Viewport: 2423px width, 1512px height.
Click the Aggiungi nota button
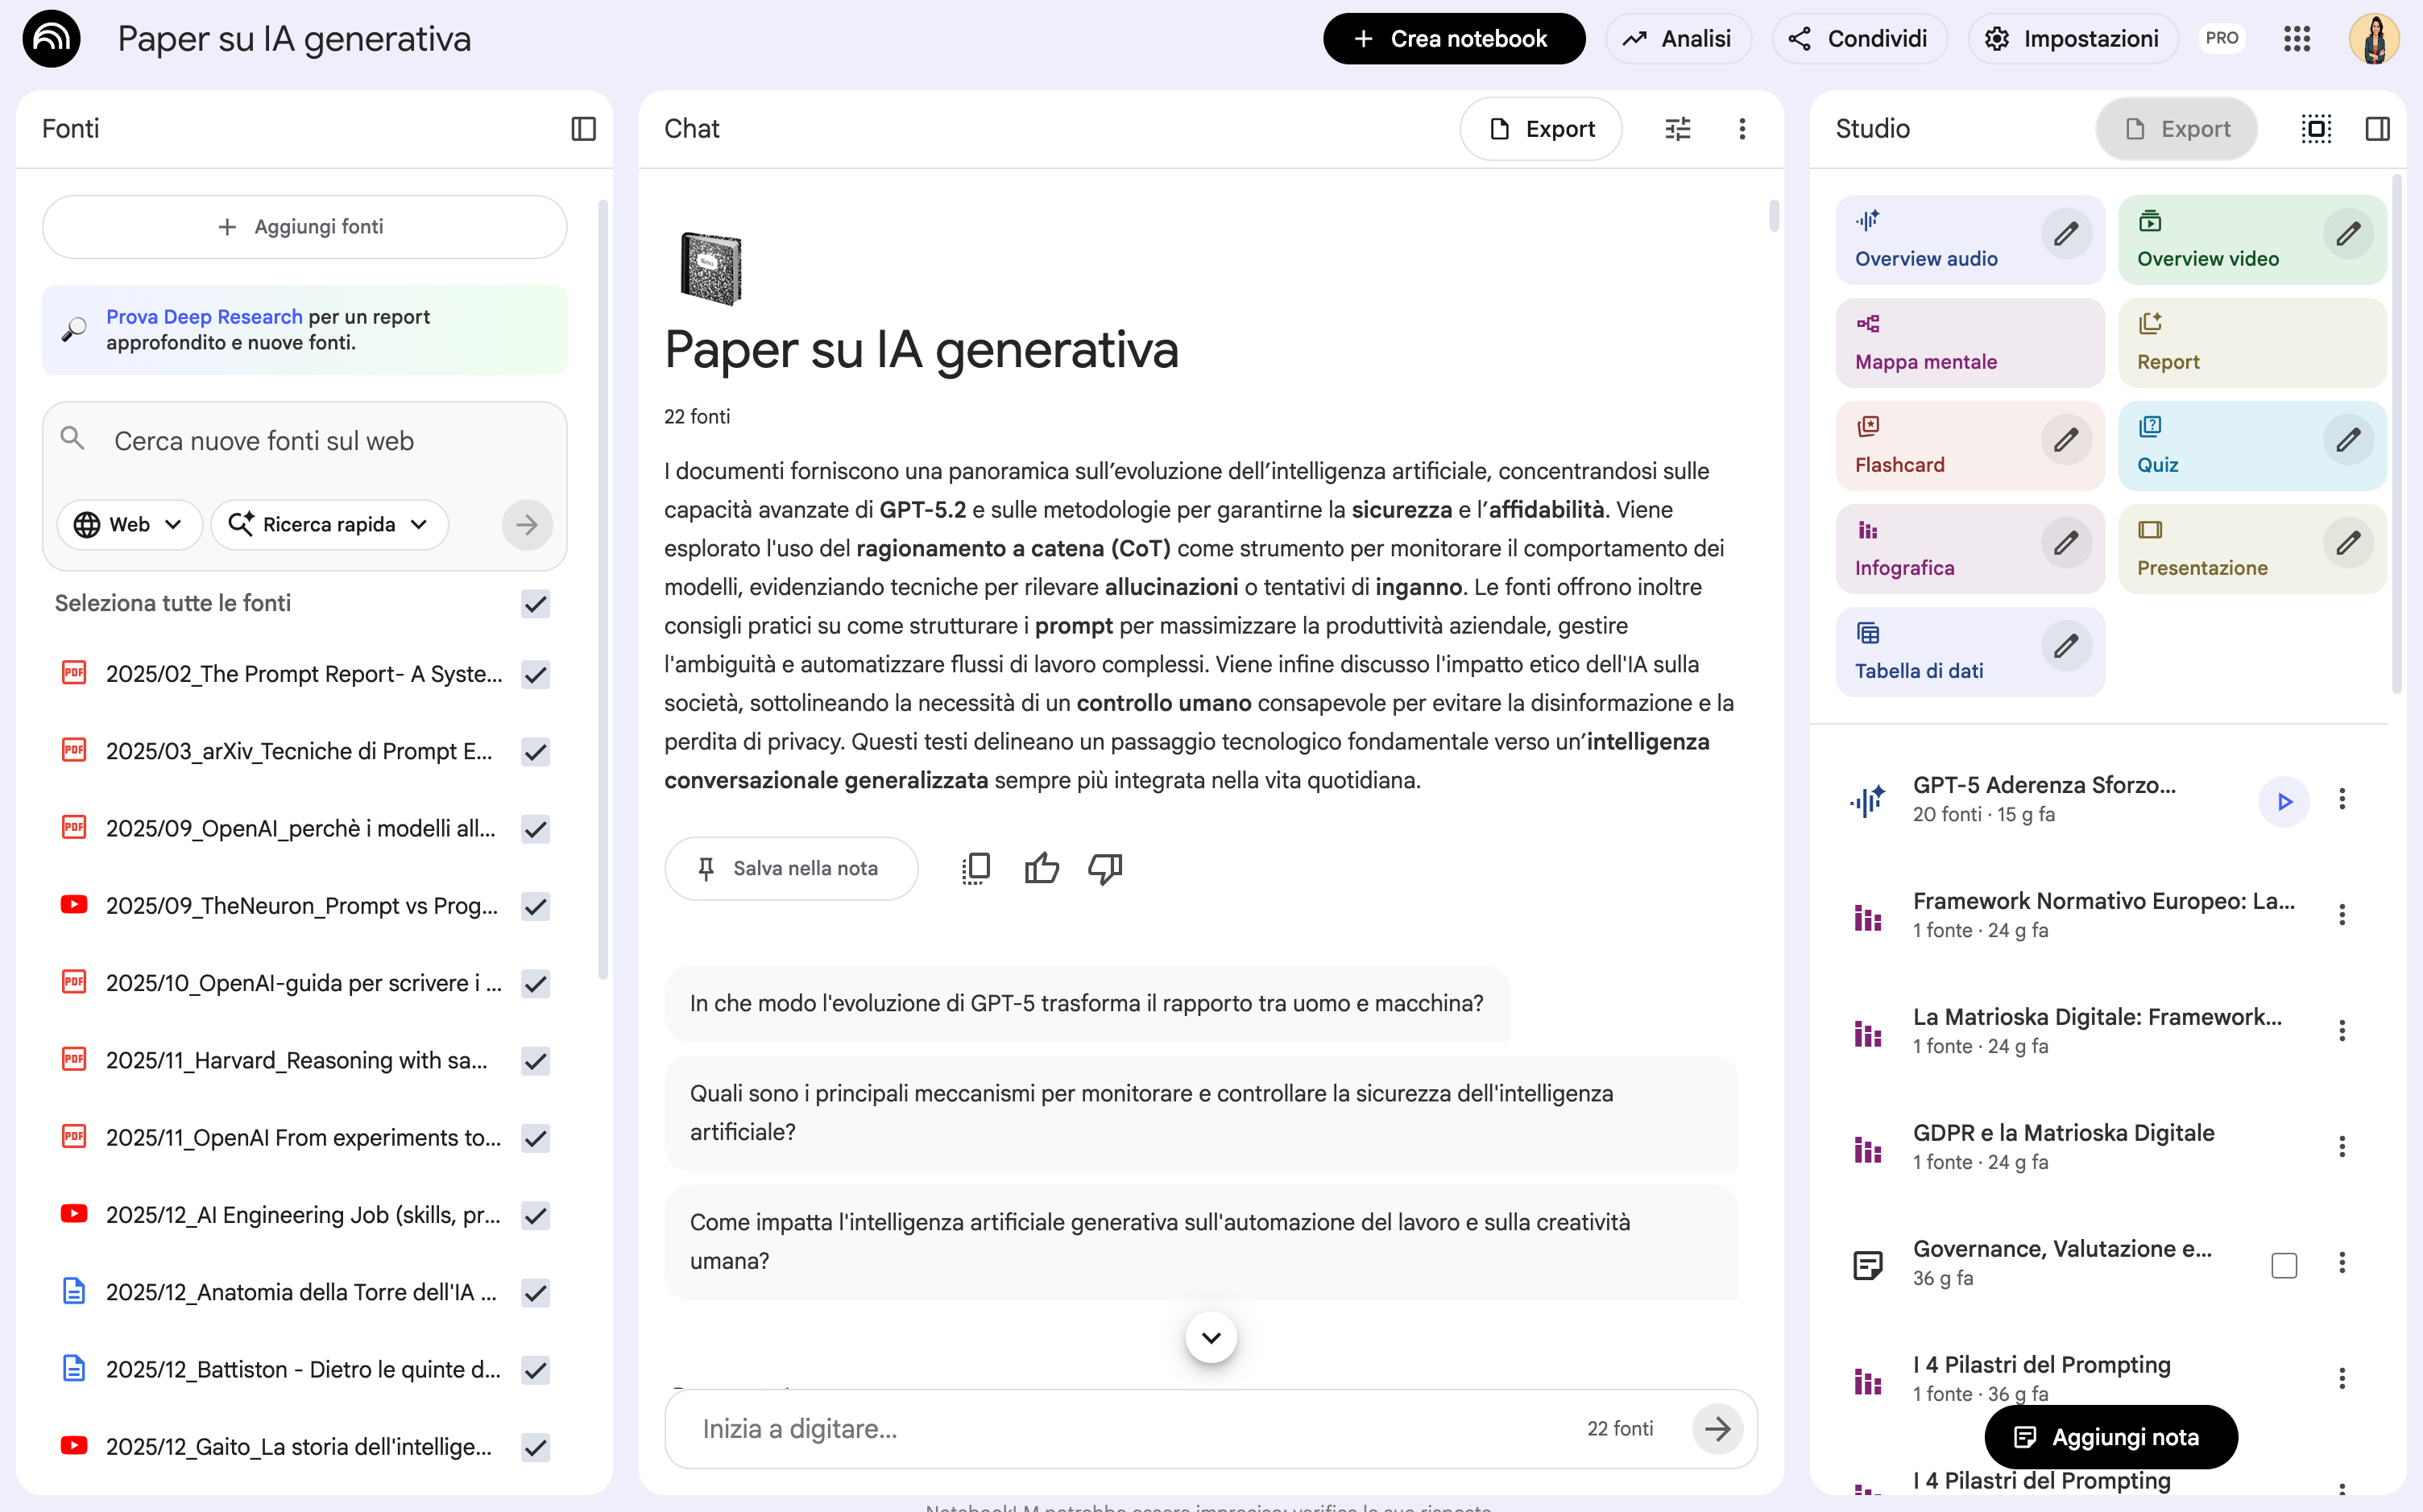pos(2111,1437)
